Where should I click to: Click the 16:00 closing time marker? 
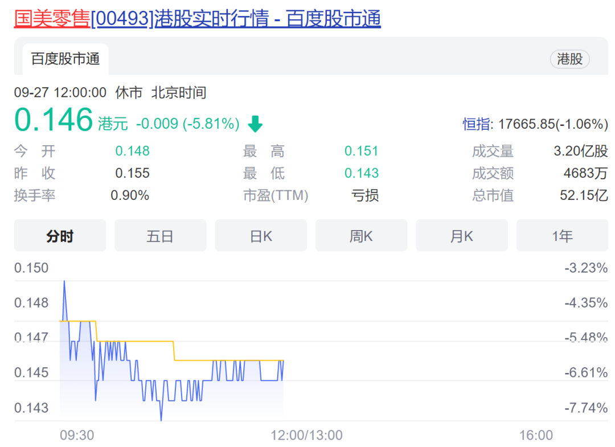[x=536, y=435]
